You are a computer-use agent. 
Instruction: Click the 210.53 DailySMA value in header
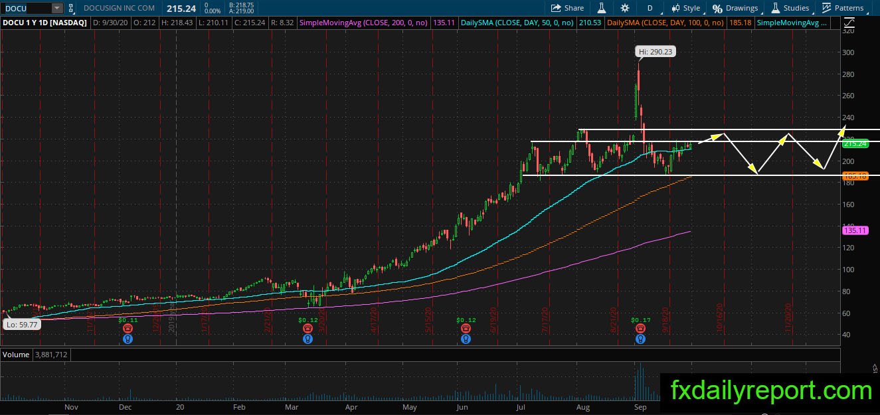coord(590,23)
